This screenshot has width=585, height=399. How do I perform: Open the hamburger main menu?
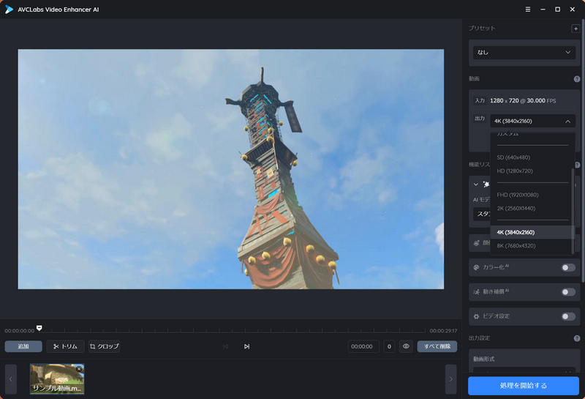[x=527, y=10]
